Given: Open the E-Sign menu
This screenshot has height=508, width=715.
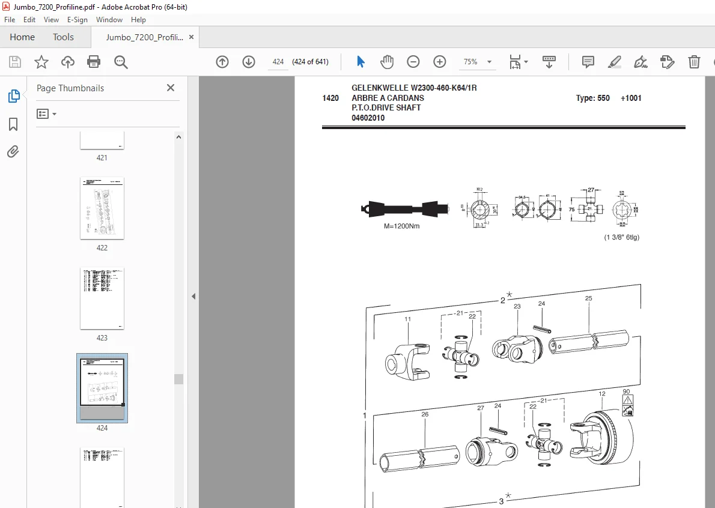Looking at the screenshot, I should pyautogui.click(x=77, y=20).
